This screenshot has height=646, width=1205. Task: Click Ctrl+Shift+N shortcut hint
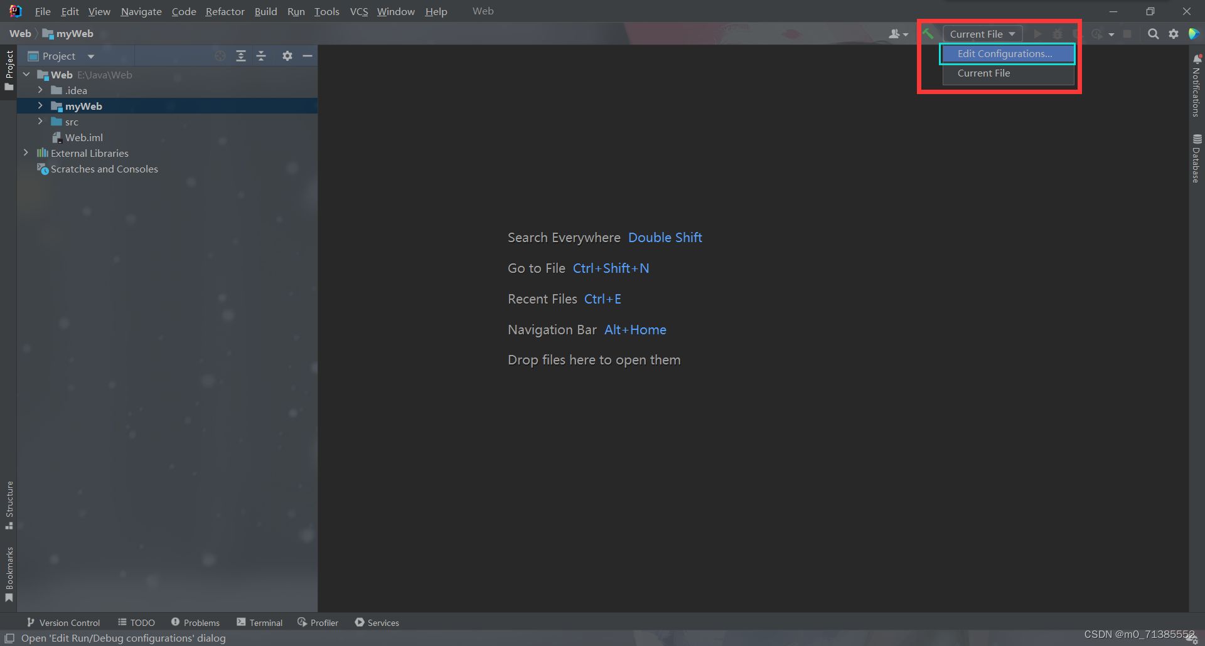[x=611, y=268]
